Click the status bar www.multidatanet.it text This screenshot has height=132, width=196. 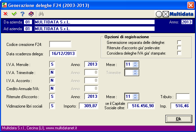tap(62, 128)
